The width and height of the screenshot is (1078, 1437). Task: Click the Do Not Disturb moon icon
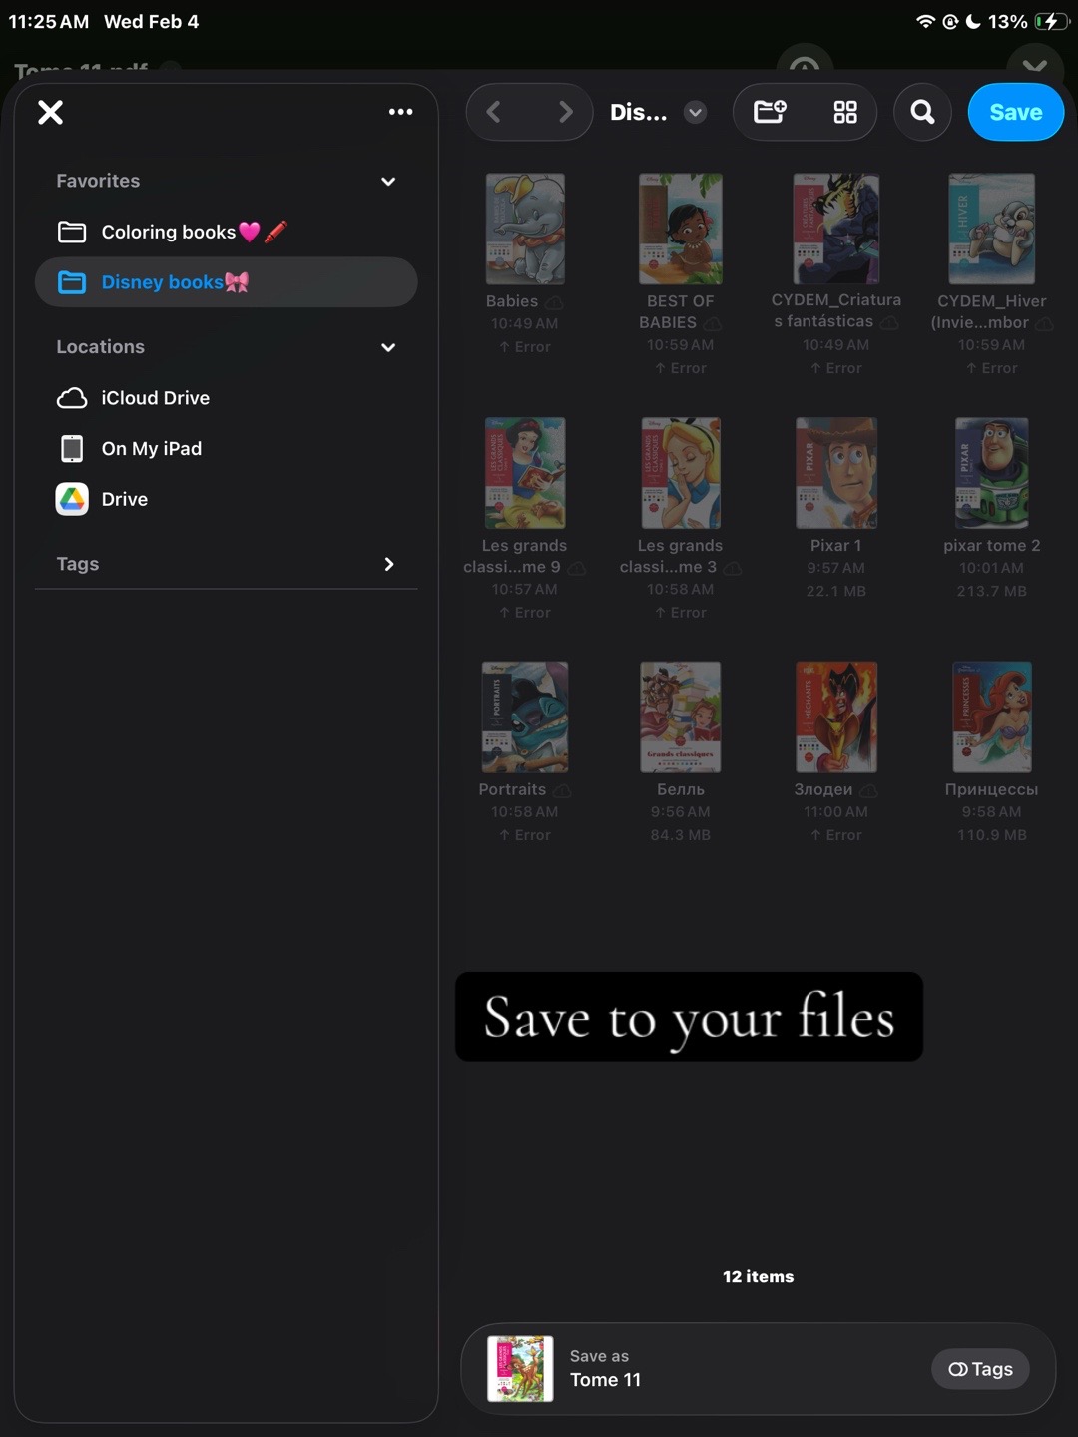point(973,21)
